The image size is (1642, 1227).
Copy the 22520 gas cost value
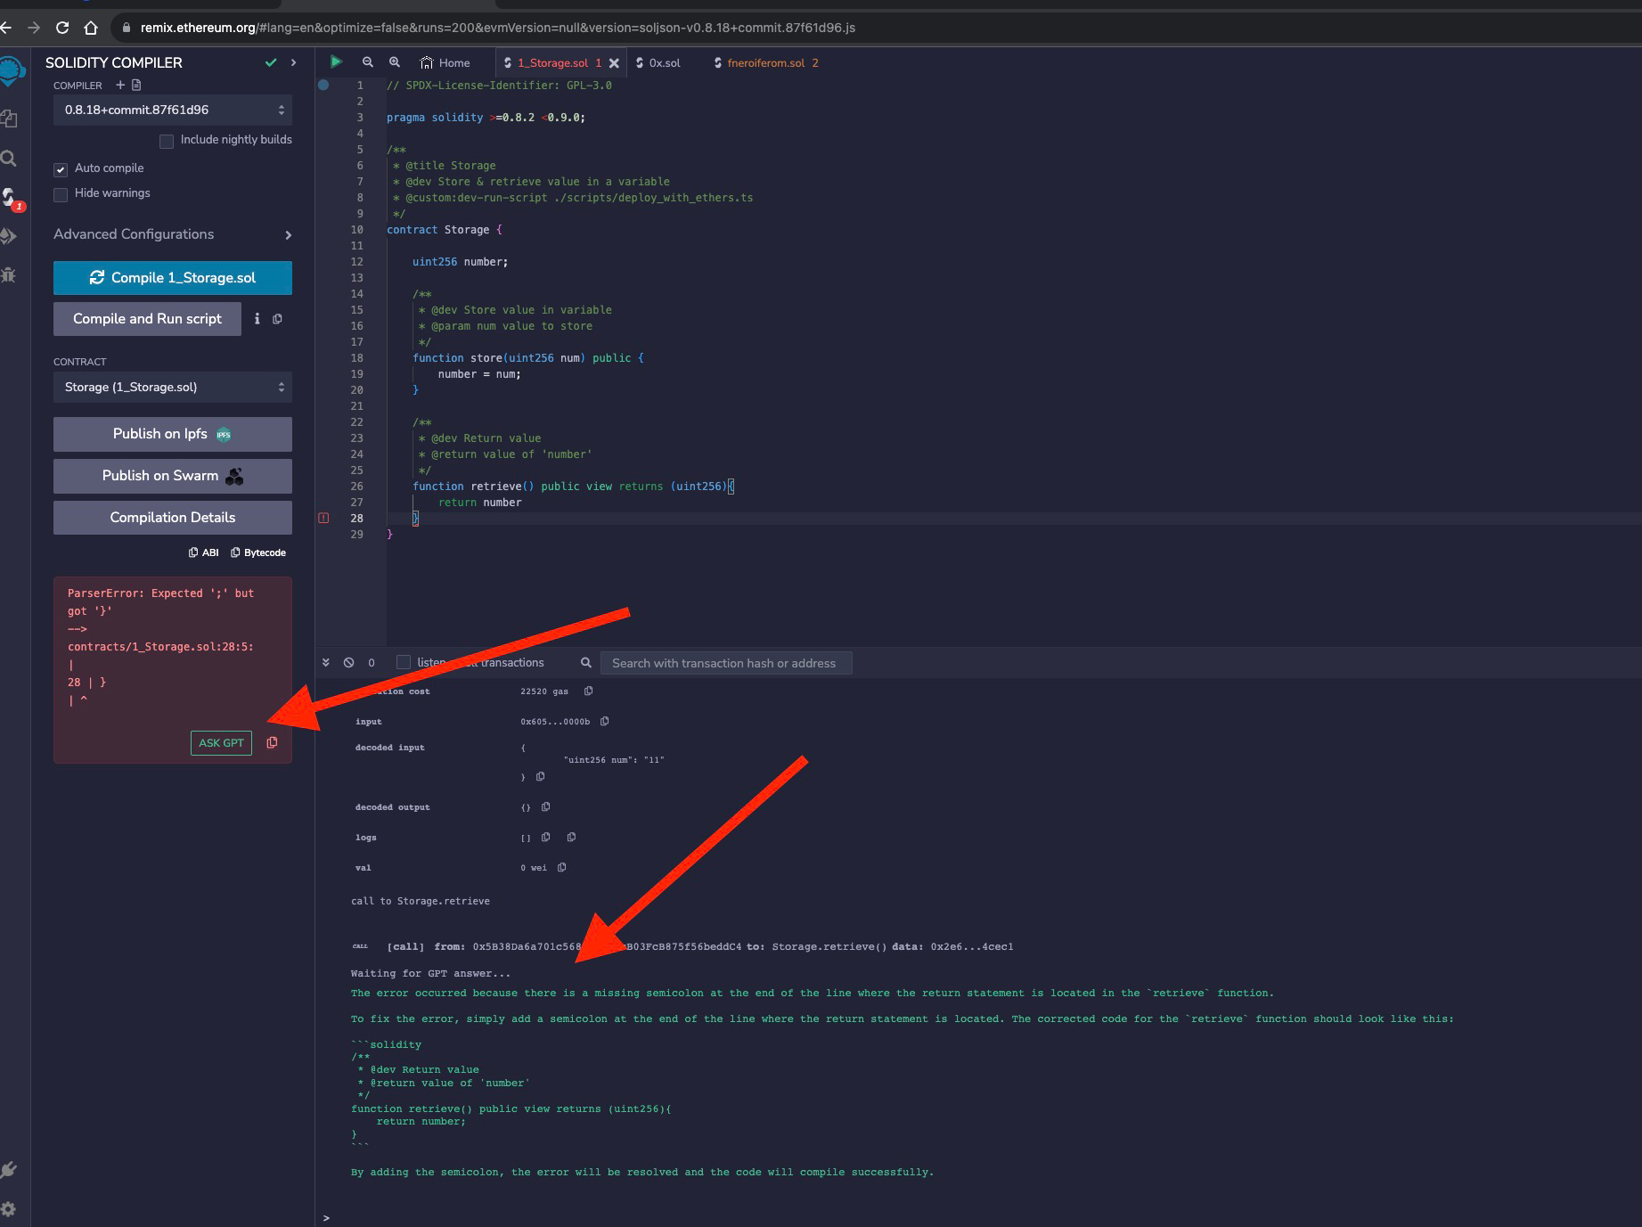(x=588, y=691)
